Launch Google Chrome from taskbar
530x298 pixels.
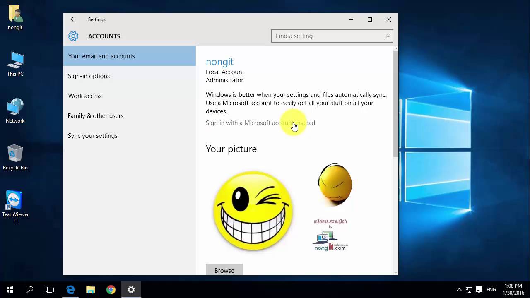[111, 290]
